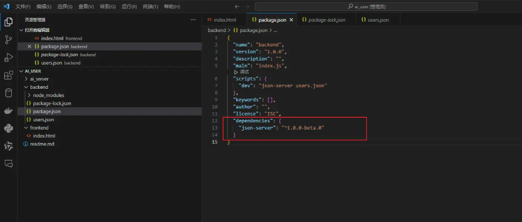Image resolution: width=522 pixels, height=222 pixels.
Task: Expand the node_modules folder
Action: (44, 96)
